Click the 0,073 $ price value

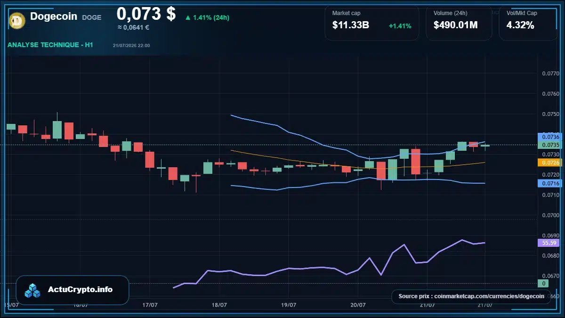click(x=146, y=14)
